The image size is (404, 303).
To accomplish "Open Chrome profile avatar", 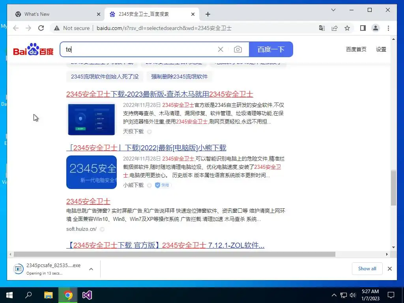I will [x=376, y=28].
